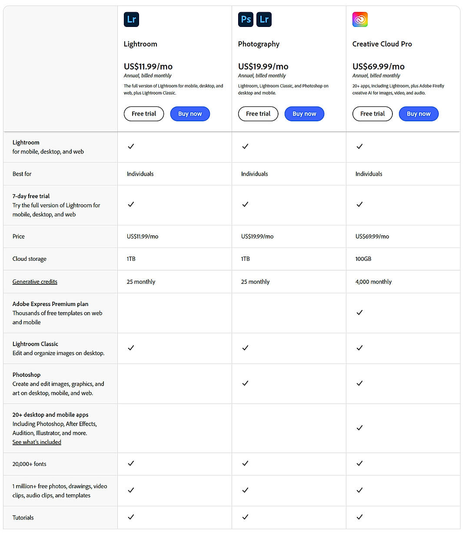Image resolution: width=465 pixels, height=533 pixels.
Task: Start a Free trial of the Photography plan
Action: 258,113
